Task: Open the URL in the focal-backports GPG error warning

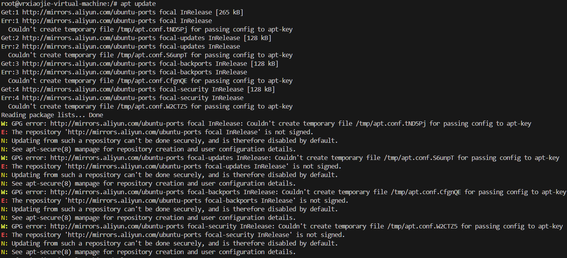Action: click(x=117, y=192)
